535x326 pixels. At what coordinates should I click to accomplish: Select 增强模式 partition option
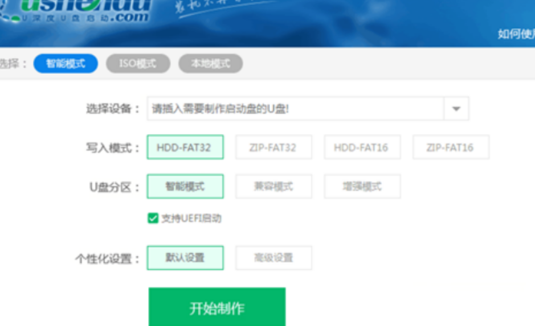pyautogui.click(x=362, y=186)
